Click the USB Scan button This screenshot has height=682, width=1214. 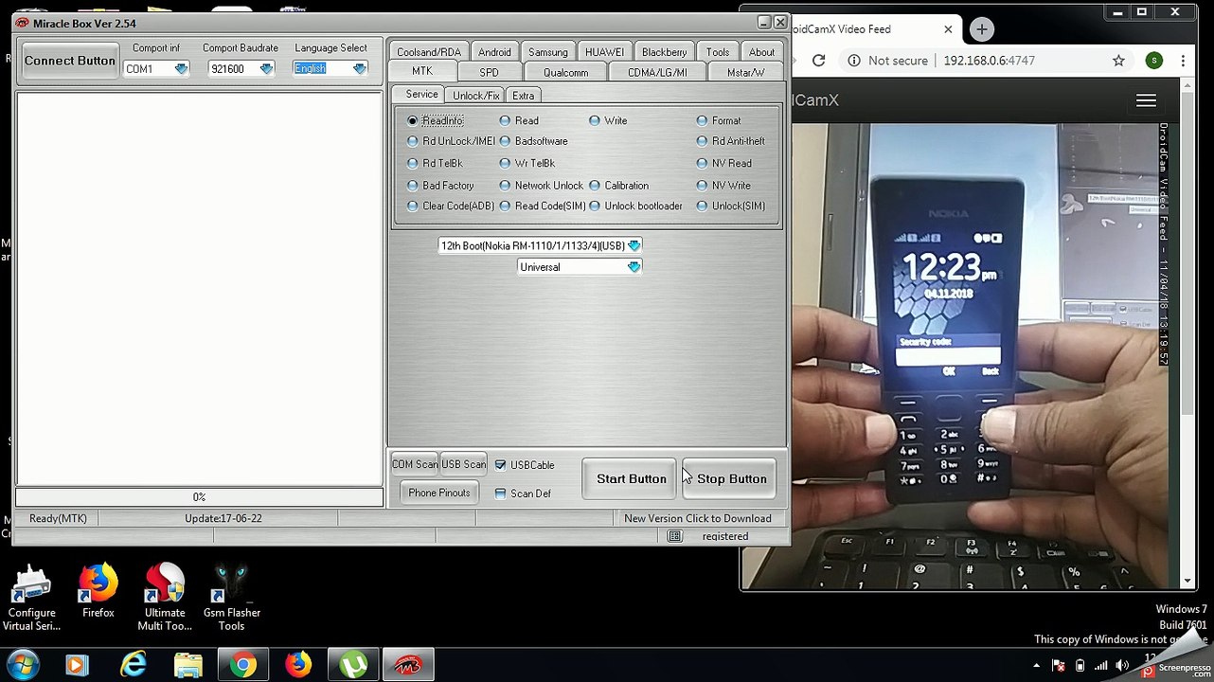[x=463, y=464]
